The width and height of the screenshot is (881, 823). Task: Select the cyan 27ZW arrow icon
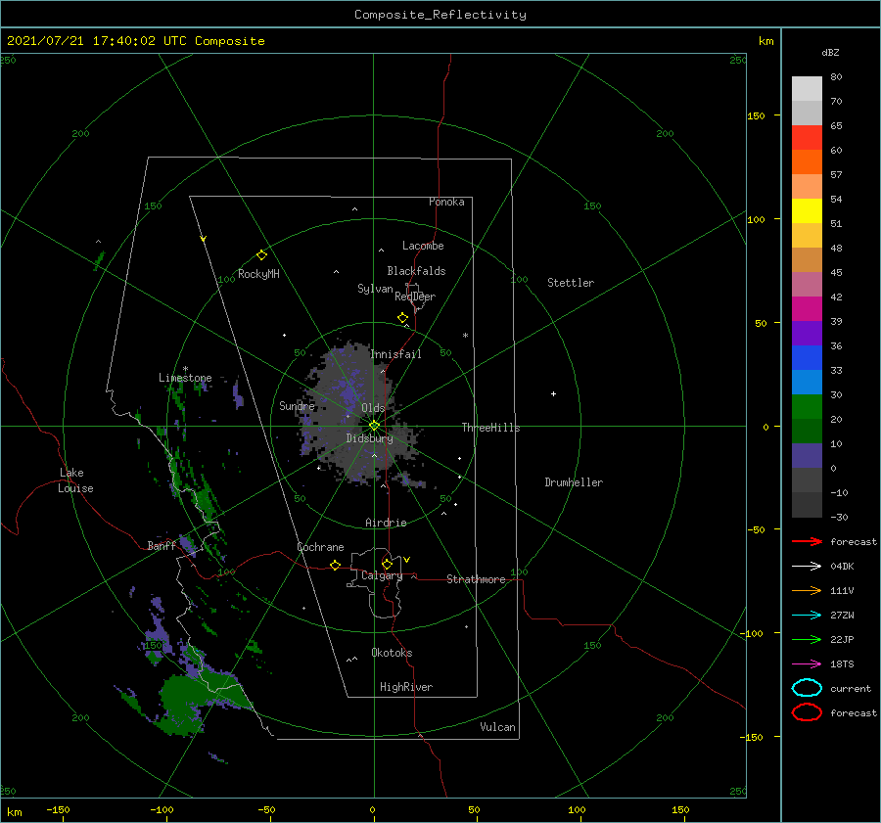point(807,616)
